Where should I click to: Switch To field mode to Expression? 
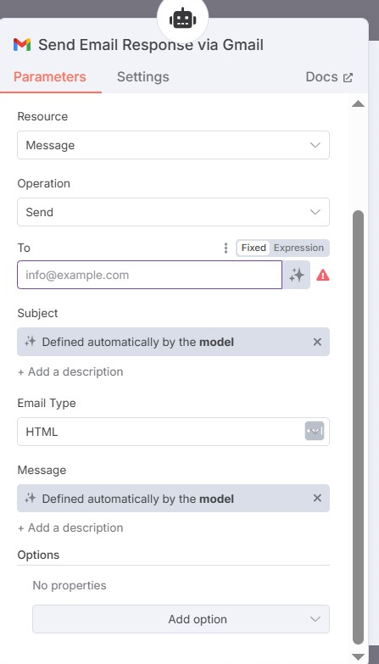click(298, 248)
